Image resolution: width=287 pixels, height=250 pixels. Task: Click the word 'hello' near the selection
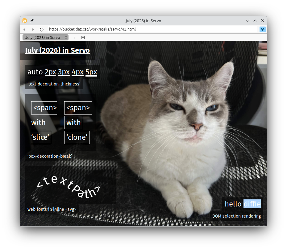pos(233,204)
